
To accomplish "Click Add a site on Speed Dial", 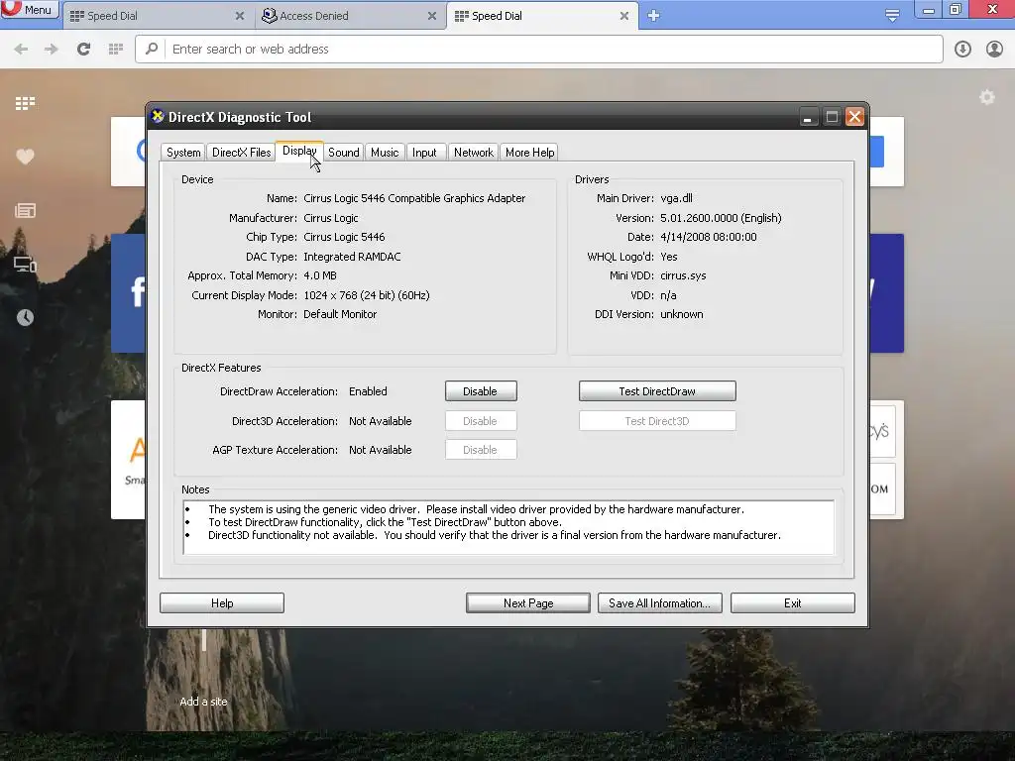I will (x=203, y=702).
